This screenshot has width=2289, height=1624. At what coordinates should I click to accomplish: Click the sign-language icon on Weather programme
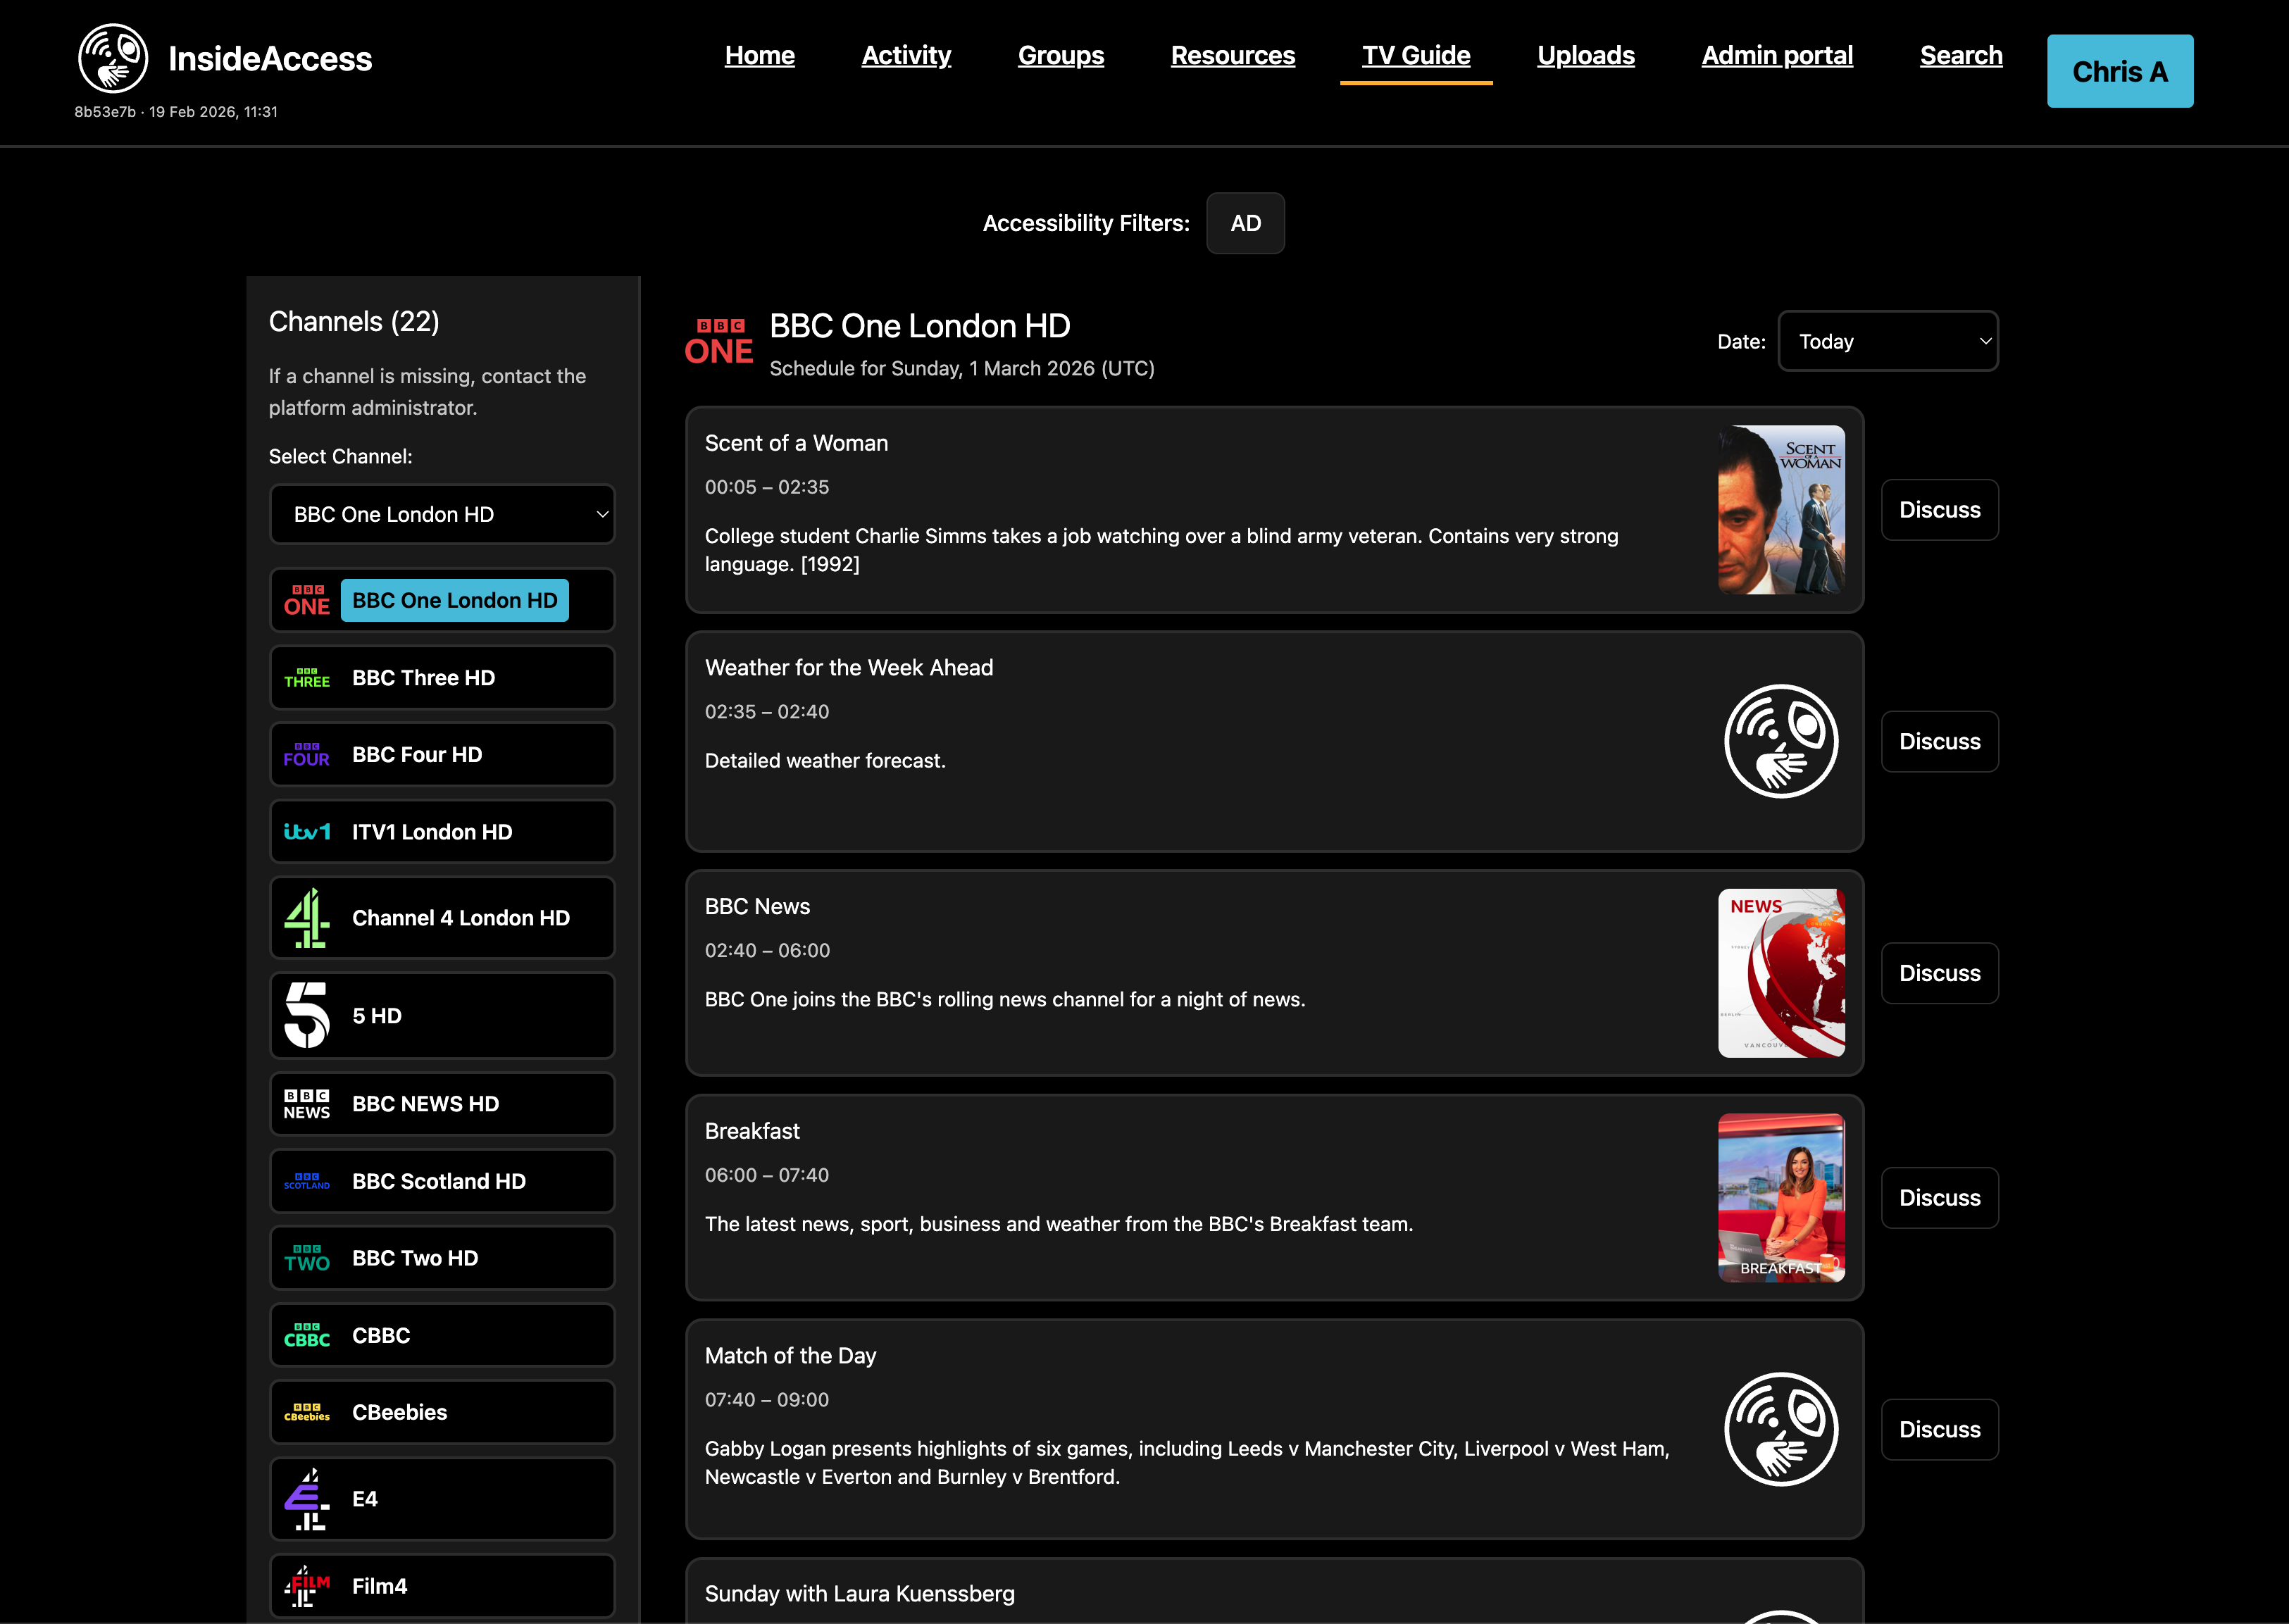coord(1781,741)
